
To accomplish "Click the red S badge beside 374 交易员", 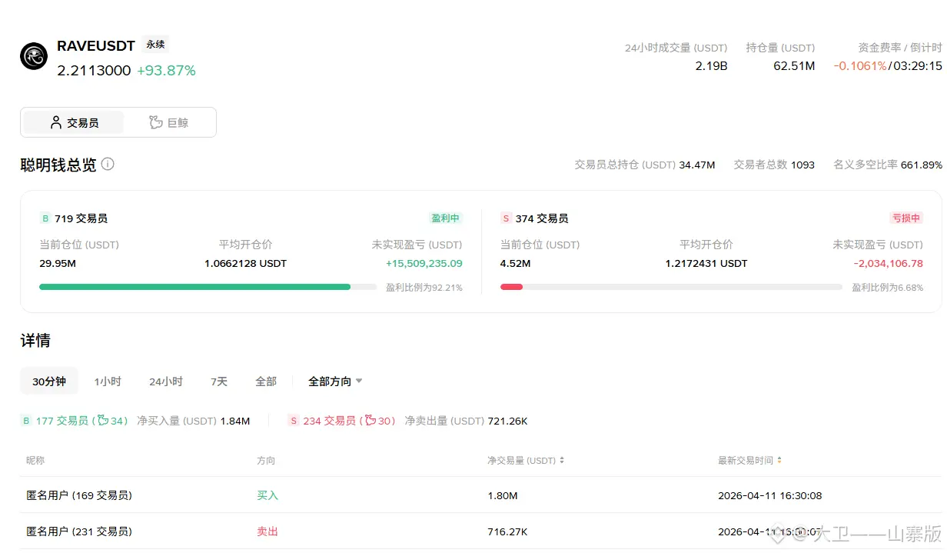I will pyautogui.click(x=506, y=218).
